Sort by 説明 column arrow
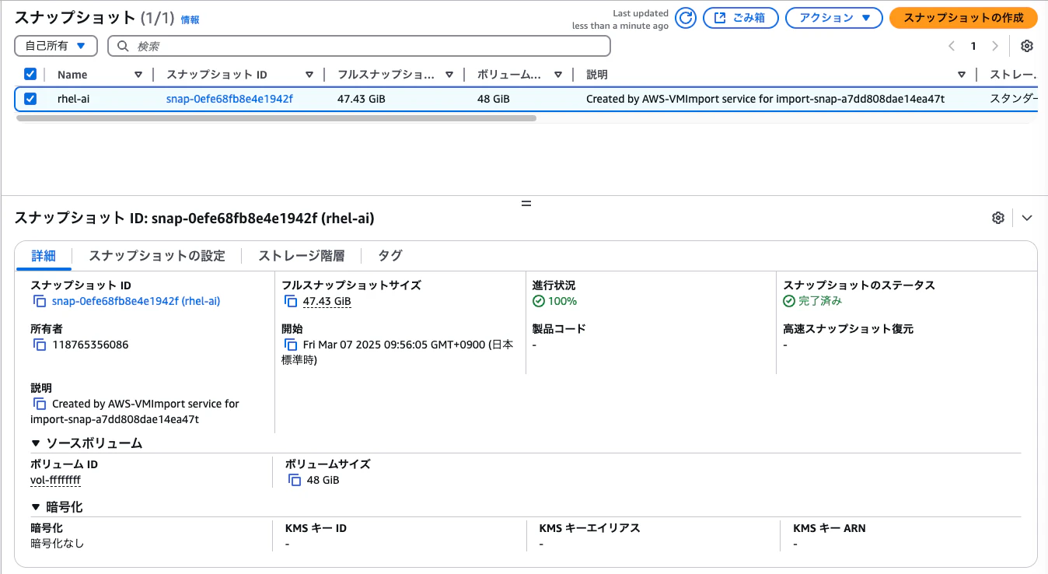1048x574 pixels. pyautogui.click(x=962, y=75)
